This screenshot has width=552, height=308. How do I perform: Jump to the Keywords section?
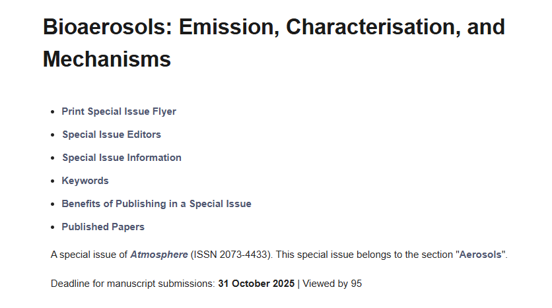pos(85,181)
